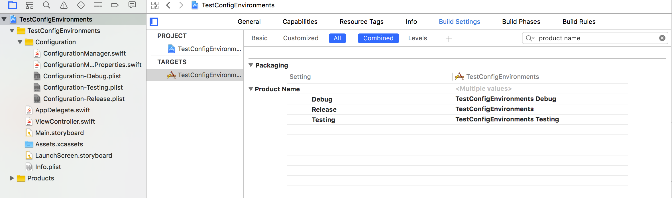This screenshot has width=672, height=198.
Task: Click the Testing product name value
Action: point(507,119)
